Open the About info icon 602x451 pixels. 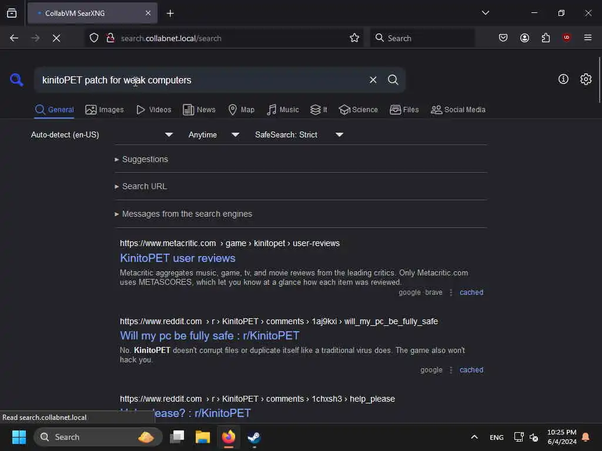coord(563,79)
